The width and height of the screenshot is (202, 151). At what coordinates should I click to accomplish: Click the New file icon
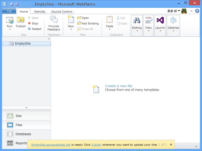(x=71, y=19)
